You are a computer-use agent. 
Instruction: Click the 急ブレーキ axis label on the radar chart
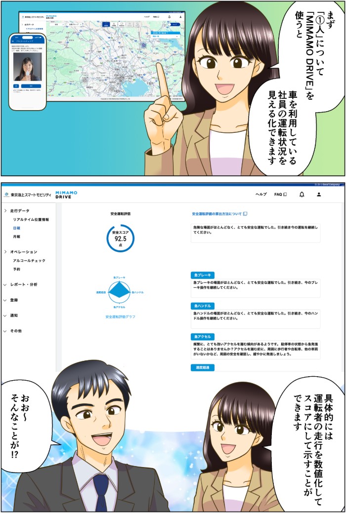point(118,277)
